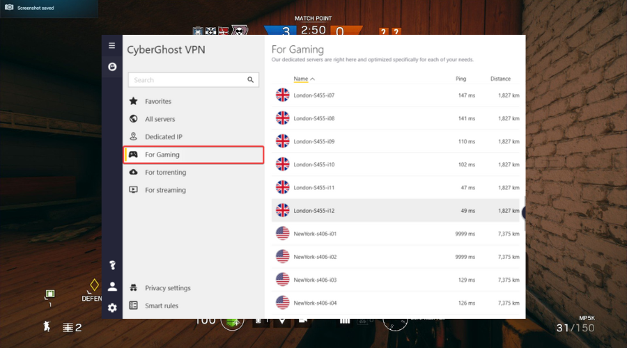Click the Smart rules icon

click(x=133, y=306)
